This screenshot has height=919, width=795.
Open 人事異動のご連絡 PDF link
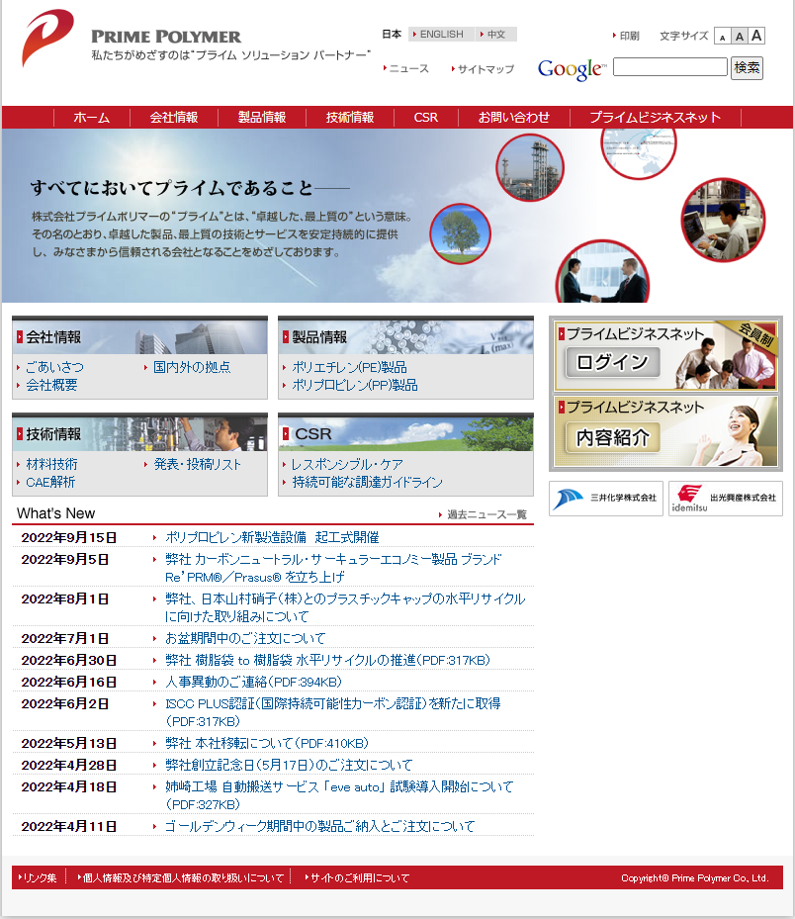(253, 682)
